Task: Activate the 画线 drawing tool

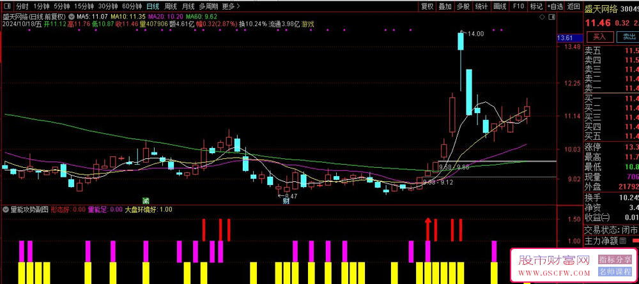Action: [x=500, y=6]
